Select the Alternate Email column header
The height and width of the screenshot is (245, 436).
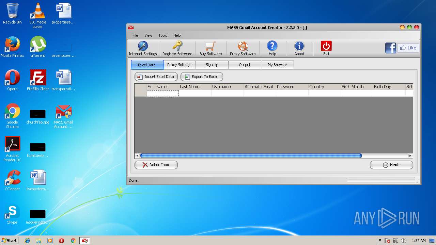260,87
